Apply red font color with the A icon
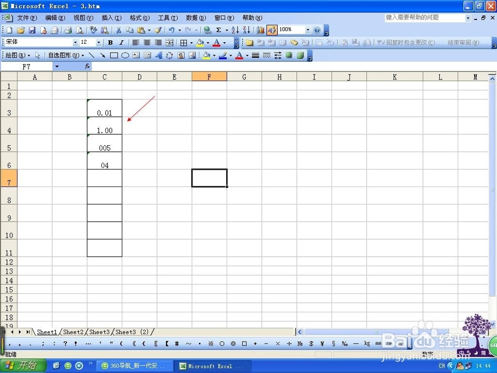497x373 pixels. point(217,42)
